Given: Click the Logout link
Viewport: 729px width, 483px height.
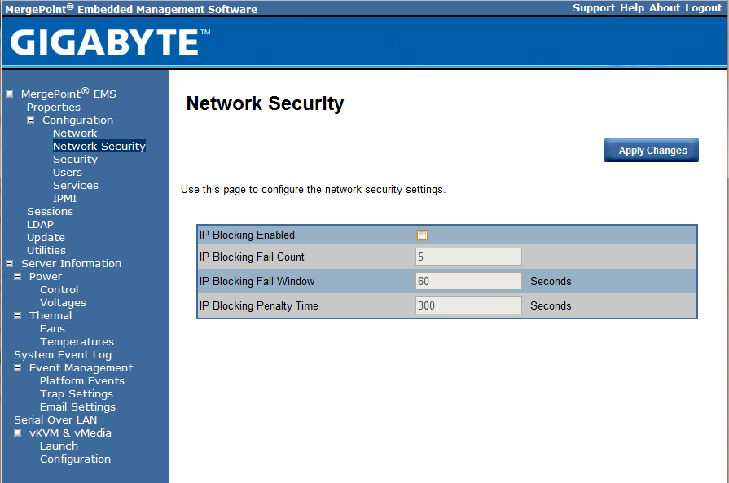Looking at the screenshot, I should (x=703, y=7).
